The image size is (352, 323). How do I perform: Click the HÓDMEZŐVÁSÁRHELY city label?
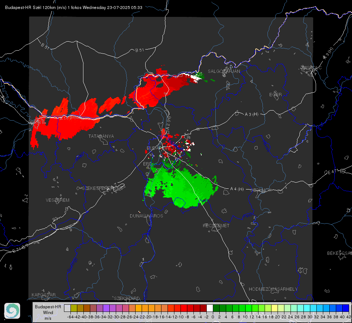click(273, 289)
